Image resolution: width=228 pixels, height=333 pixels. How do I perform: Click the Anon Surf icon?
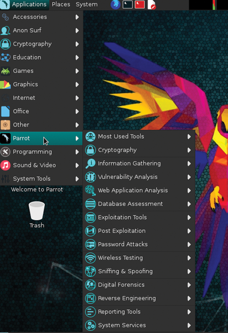point(6,31)
